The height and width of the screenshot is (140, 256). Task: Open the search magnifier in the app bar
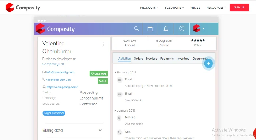click(136, 29)
